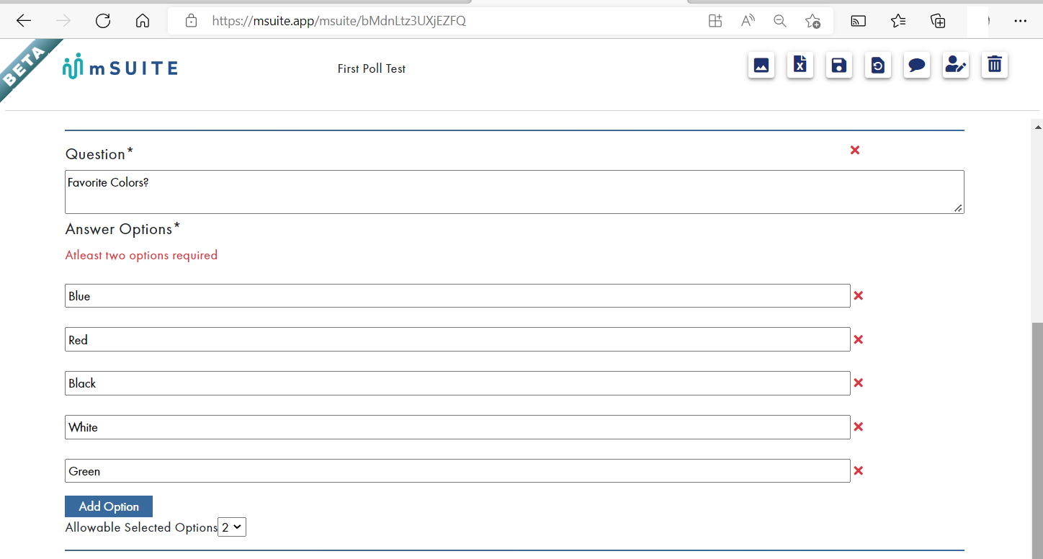
Task: Export poll results to Excel
Action: coord(800,65)
